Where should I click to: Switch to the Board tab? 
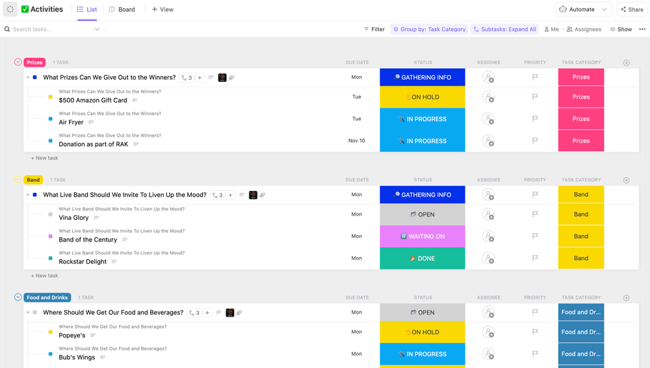pyautogui.click(x=122, y=10)
